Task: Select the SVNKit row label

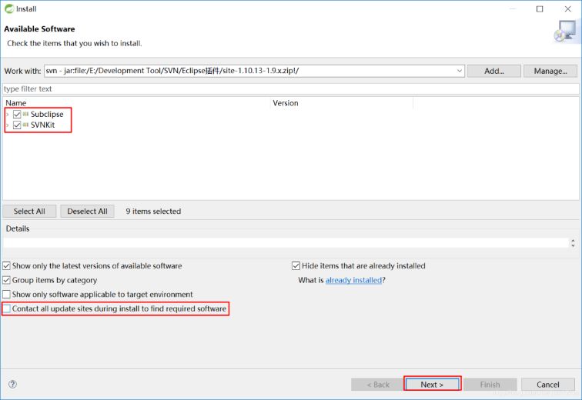Action: [x=42, y=125]
